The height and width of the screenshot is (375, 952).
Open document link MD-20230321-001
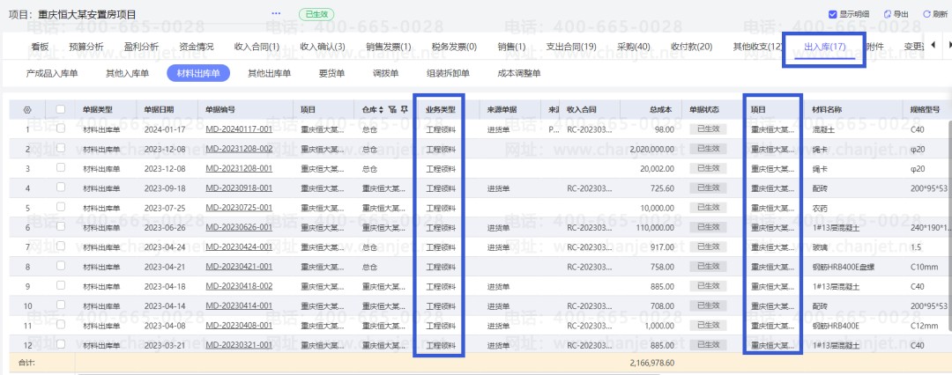[239, 345]
